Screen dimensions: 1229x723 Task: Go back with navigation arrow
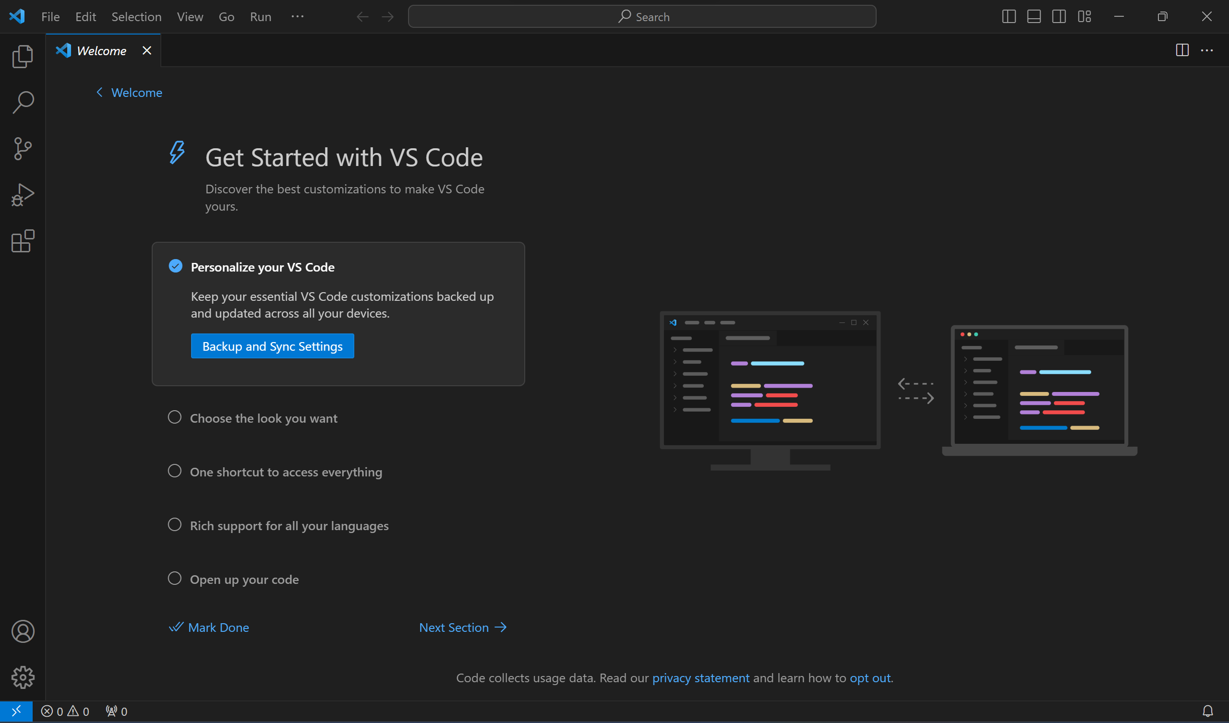pos(362,17)
